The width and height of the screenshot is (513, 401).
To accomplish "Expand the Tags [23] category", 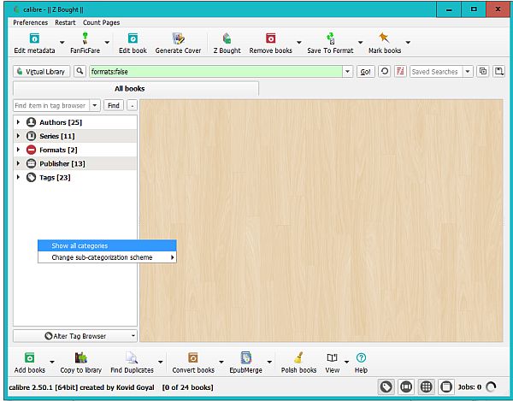I will [18, 177].
